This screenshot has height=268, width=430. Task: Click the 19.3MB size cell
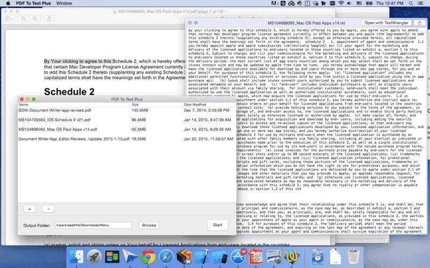pos(139,139)
